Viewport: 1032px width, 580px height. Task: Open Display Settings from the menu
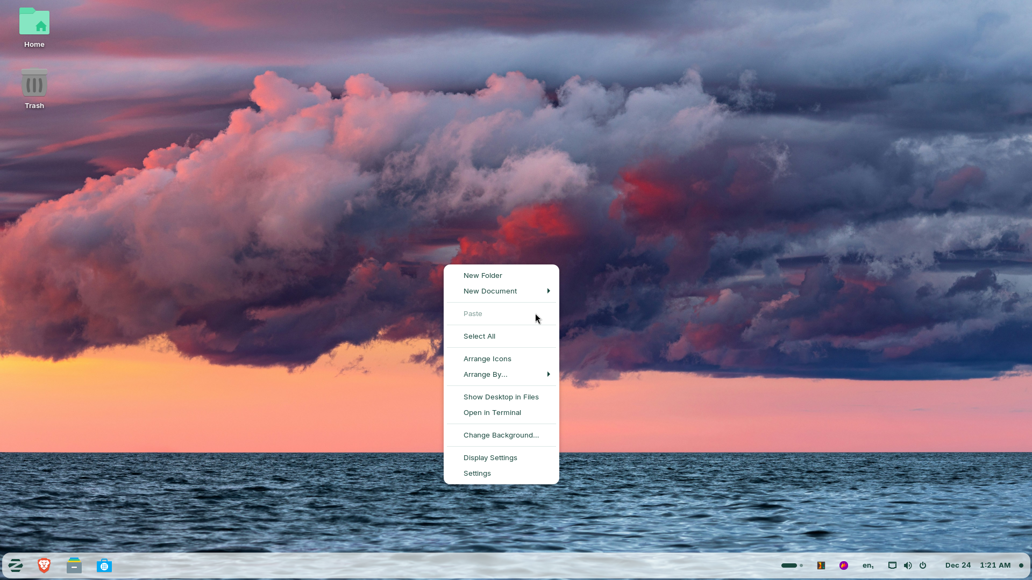coord(490,457)
